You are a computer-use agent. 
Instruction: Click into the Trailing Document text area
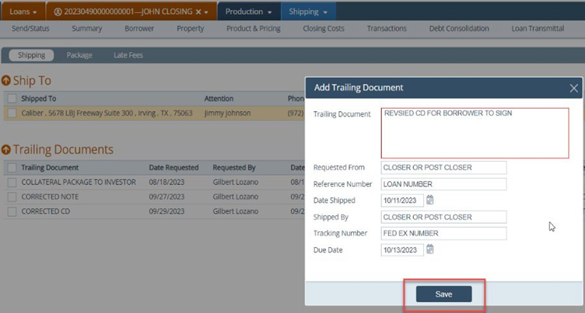tap(475, 133)
